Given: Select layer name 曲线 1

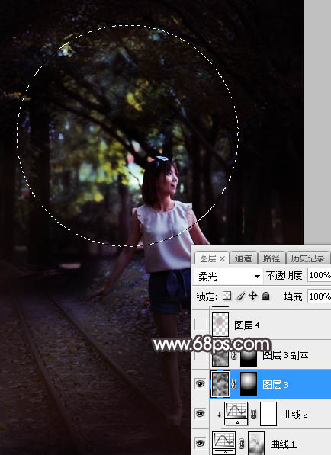Looking at the screenshot, I should coord(283,444).
